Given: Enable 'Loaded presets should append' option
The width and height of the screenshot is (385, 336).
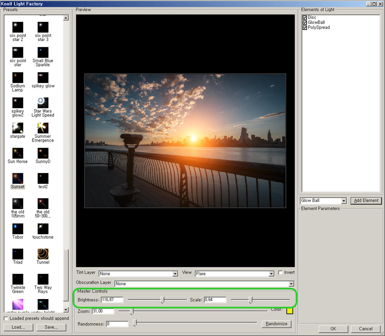Looking at the screenshot, I should pyautogui.click(x=6, y=318).
